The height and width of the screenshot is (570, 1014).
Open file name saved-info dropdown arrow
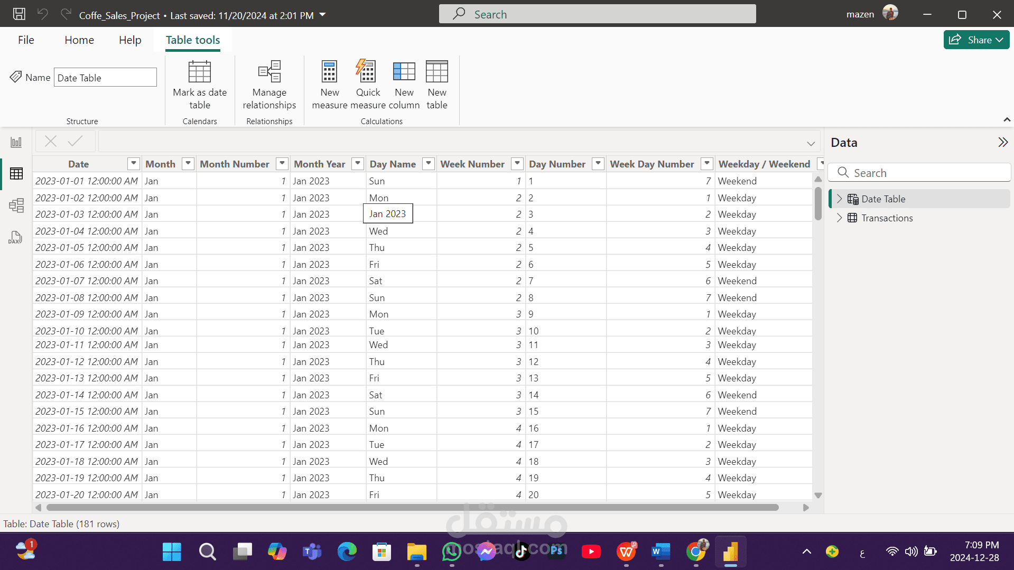point(322,15)
